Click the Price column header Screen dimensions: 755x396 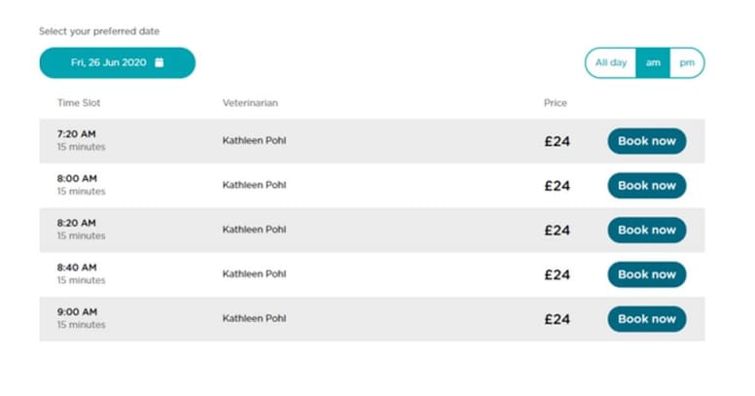(556, 103)
